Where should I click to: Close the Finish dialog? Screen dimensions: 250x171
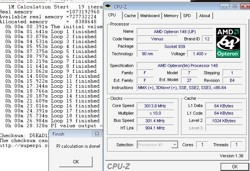click(97, 134)
